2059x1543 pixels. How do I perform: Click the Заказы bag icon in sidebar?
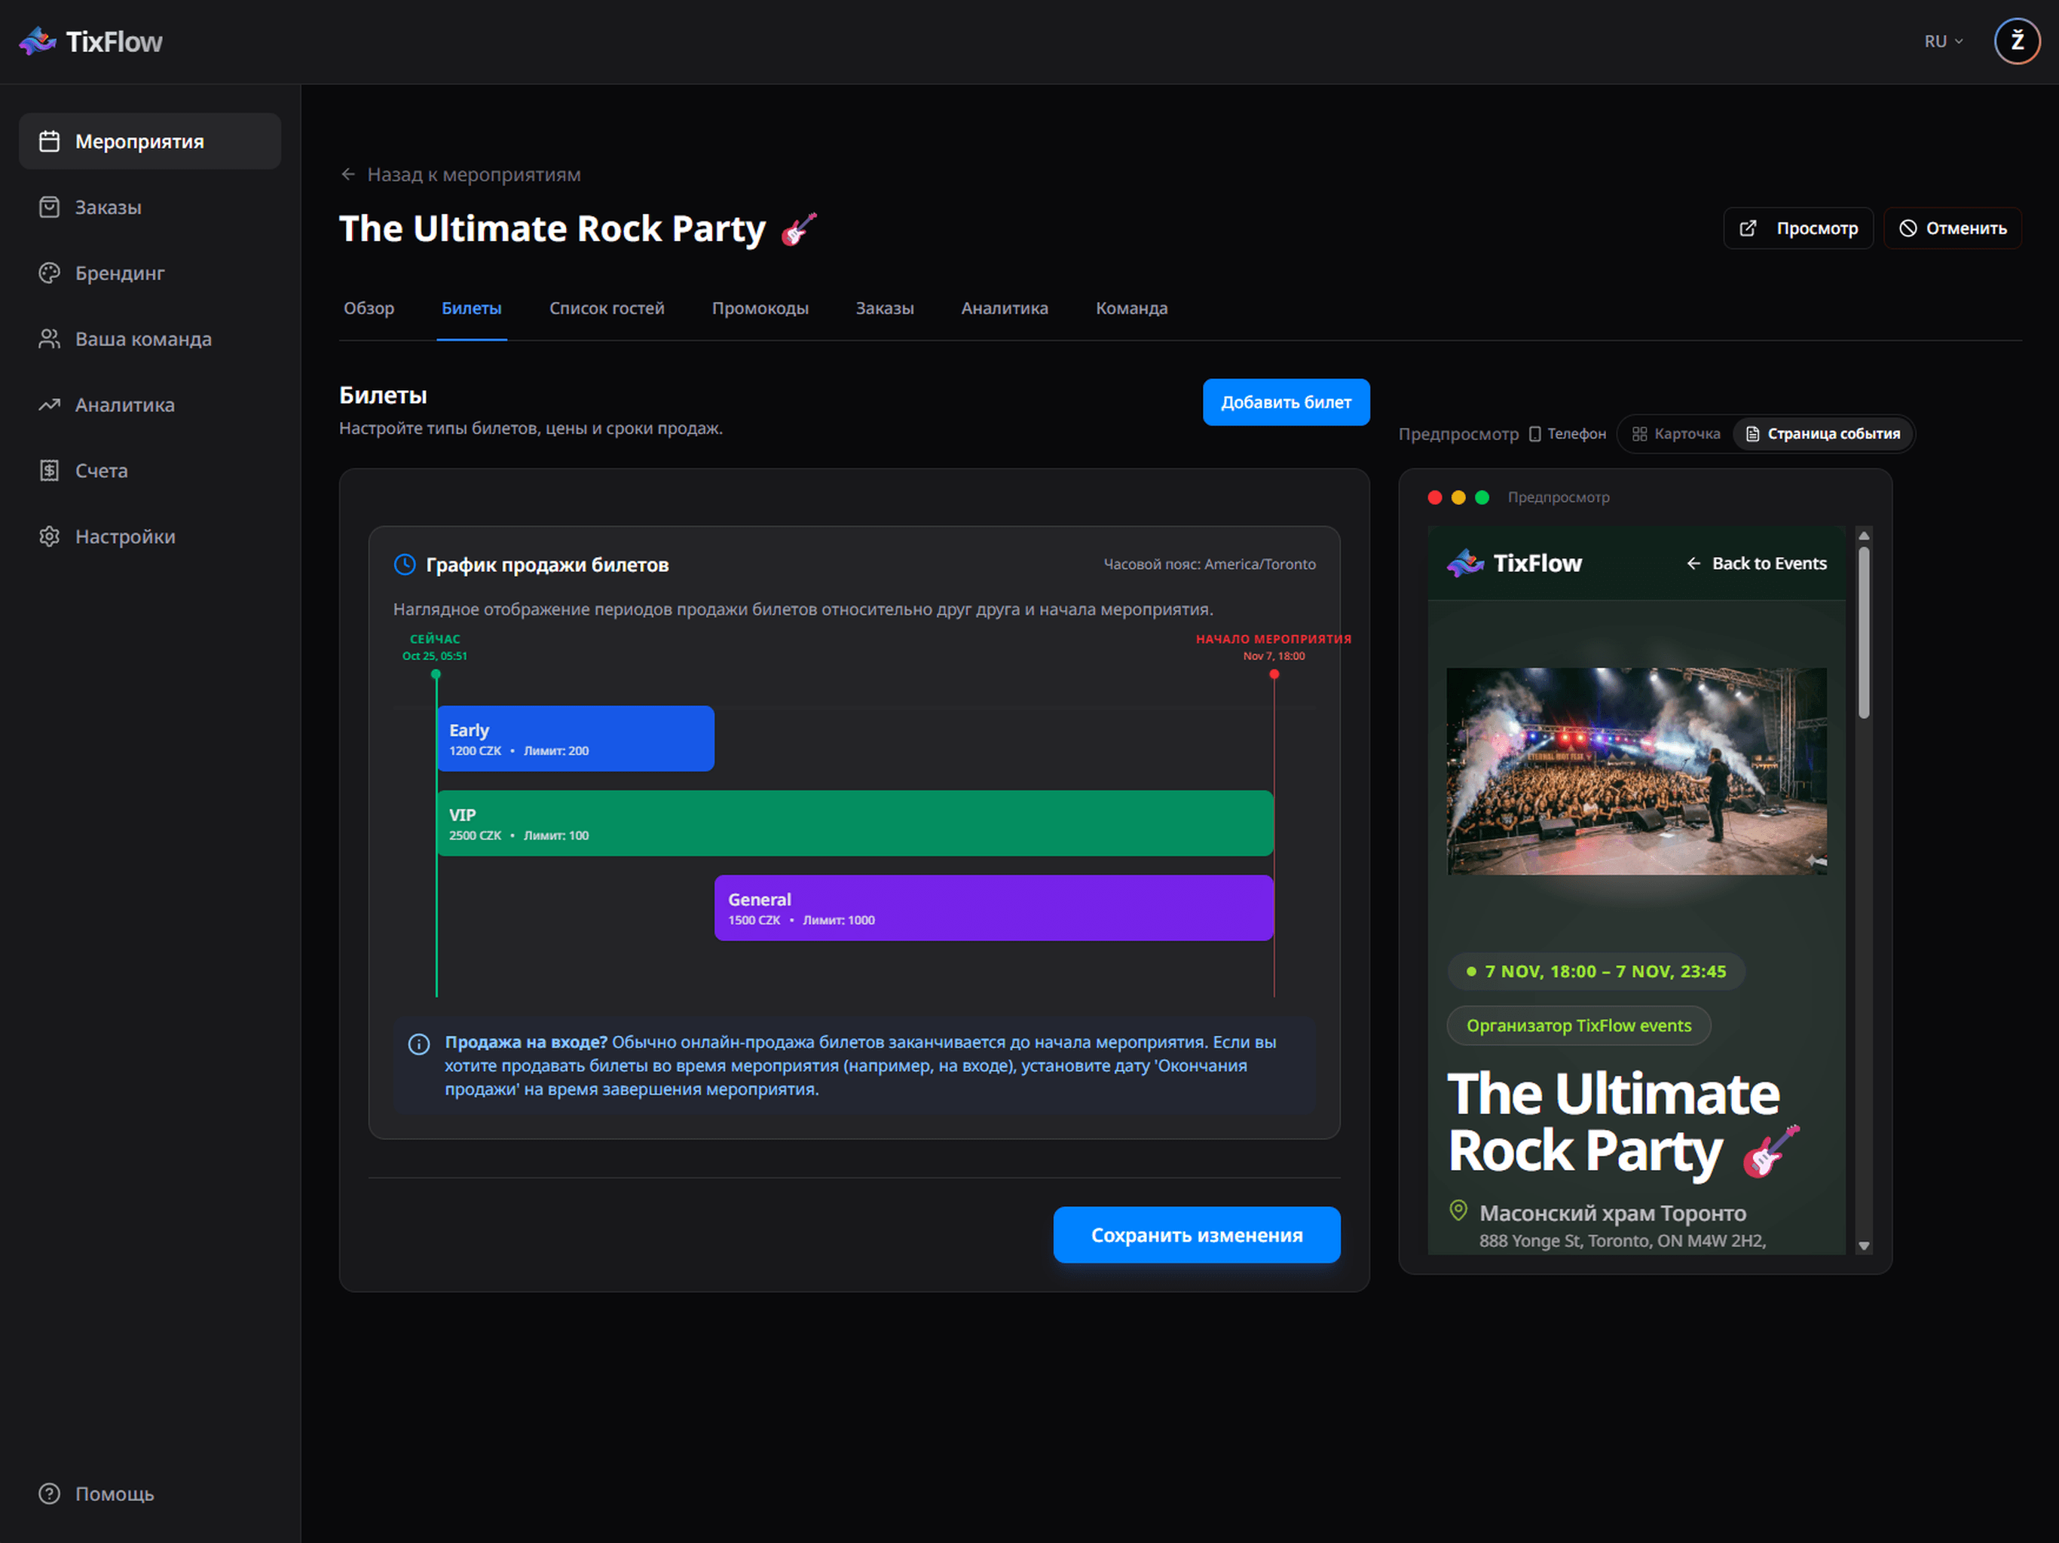(x=49, y=207)
